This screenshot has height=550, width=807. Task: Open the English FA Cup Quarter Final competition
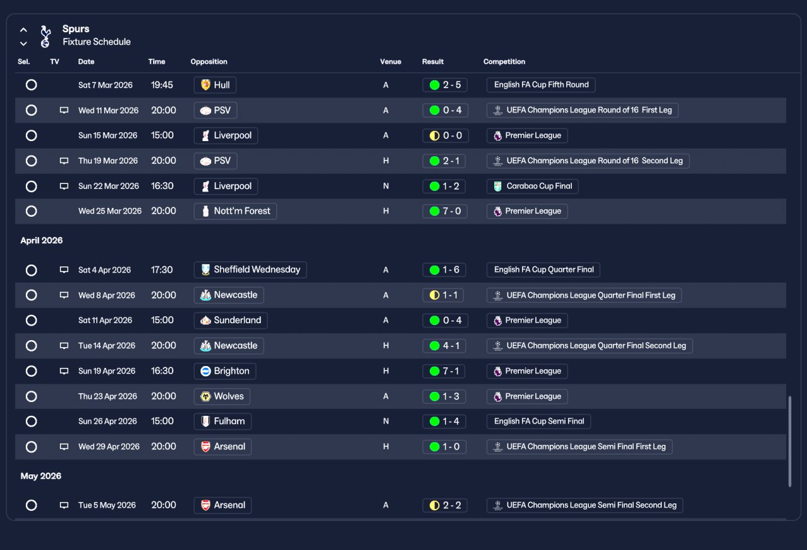coord(543,270)
